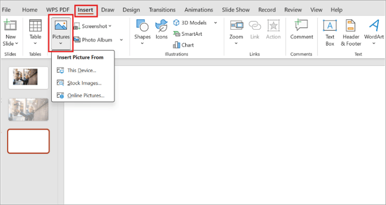
Task: Click the Zoom icon in Links group
Action: [x=237, y=25]
